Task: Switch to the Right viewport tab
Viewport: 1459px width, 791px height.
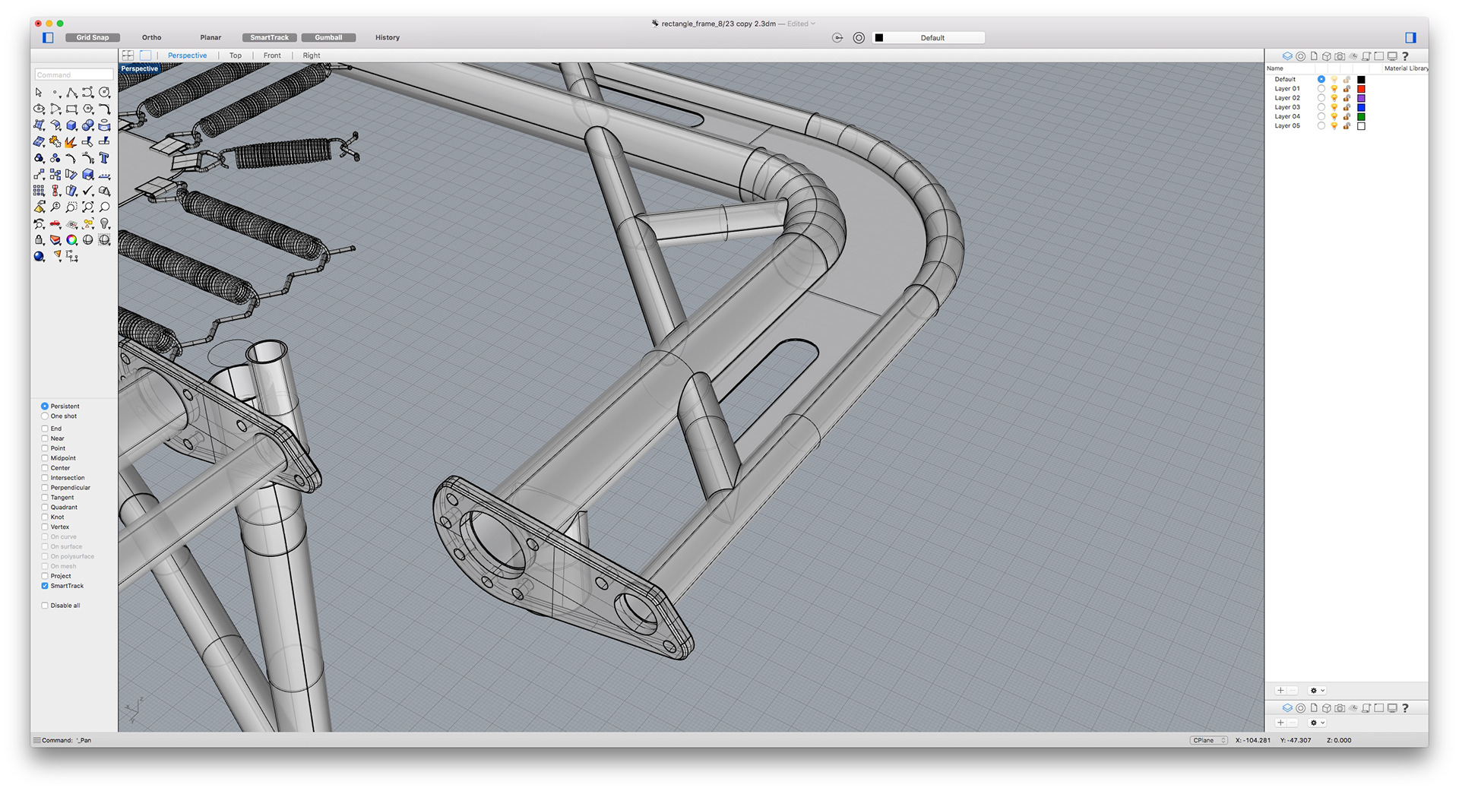Action: pos(312,55)
